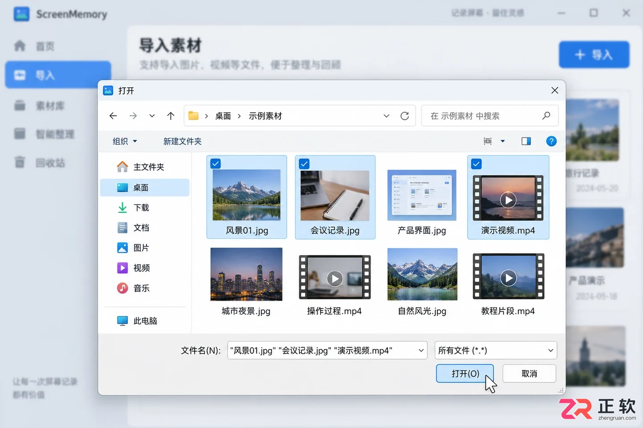Expand the address bar history chevron
This screenshot has height=428, width=643.
click(x=386, y=116)
